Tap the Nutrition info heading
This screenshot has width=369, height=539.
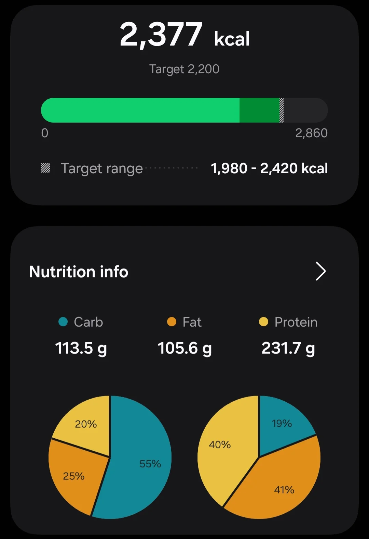point(79,272)
